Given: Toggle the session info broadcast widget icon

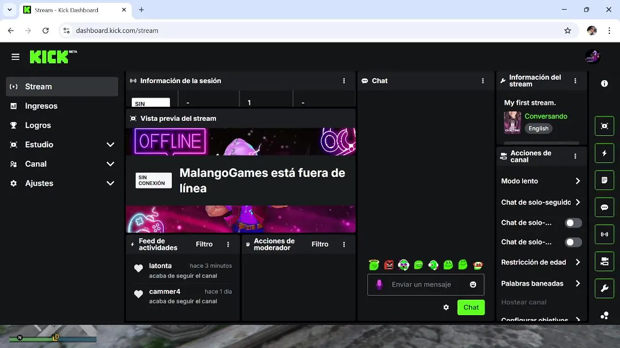Looking at the screenshot, I should pyautogui.click(x=604, y=234).
